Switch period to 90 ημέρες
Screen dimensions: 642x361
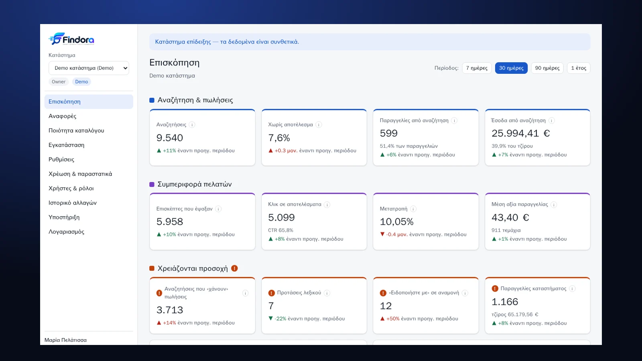click(x=547, y=68)
